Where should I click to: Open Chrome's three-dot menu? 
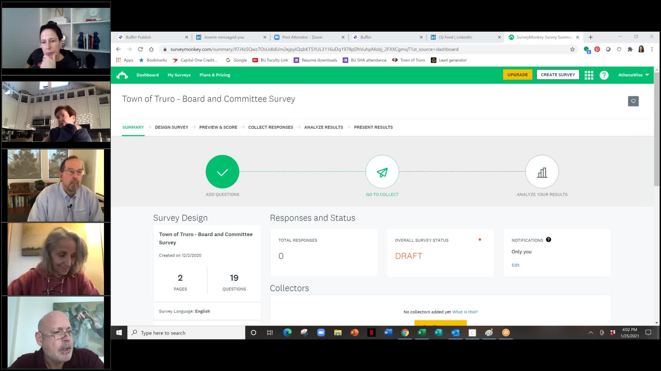pos(652,49)
